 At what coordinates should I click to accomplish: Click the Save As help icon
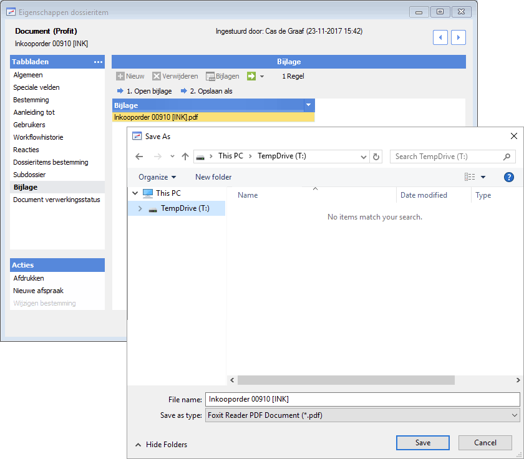(508, 177)
